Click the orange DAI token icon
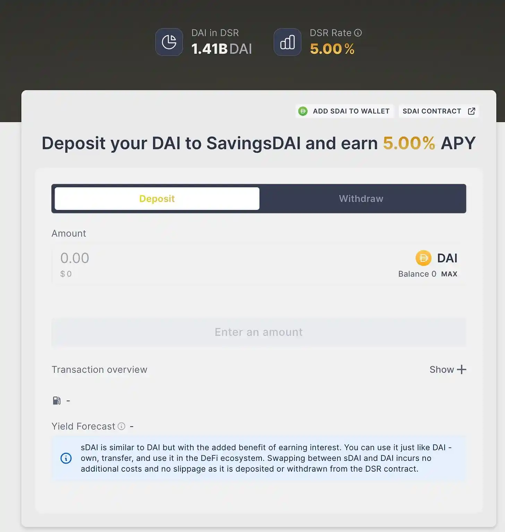505x532 pixels. [x=423, y=258]
